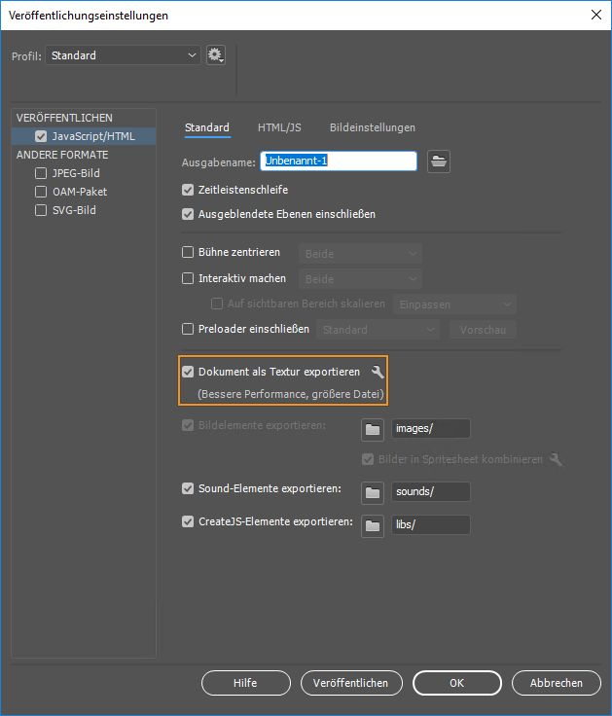Viewport: 612px width, 716px height.
Task: Browse folder for images/ path
Action: coord(373,429)
